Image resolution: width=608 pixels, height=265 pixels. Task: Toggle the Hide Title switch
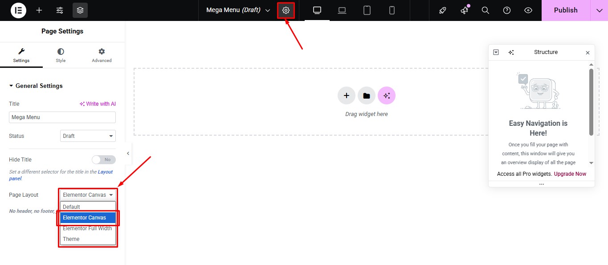[x=103, y=159]
